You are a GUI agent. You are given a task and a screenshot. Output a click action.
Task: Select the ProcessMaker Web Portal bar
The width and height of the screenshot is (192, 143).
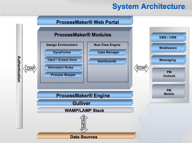85,22
